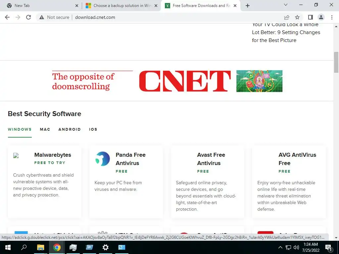Go back to the previous page
The width and height of the screenshot is (339, 254).
pos(7,17)
